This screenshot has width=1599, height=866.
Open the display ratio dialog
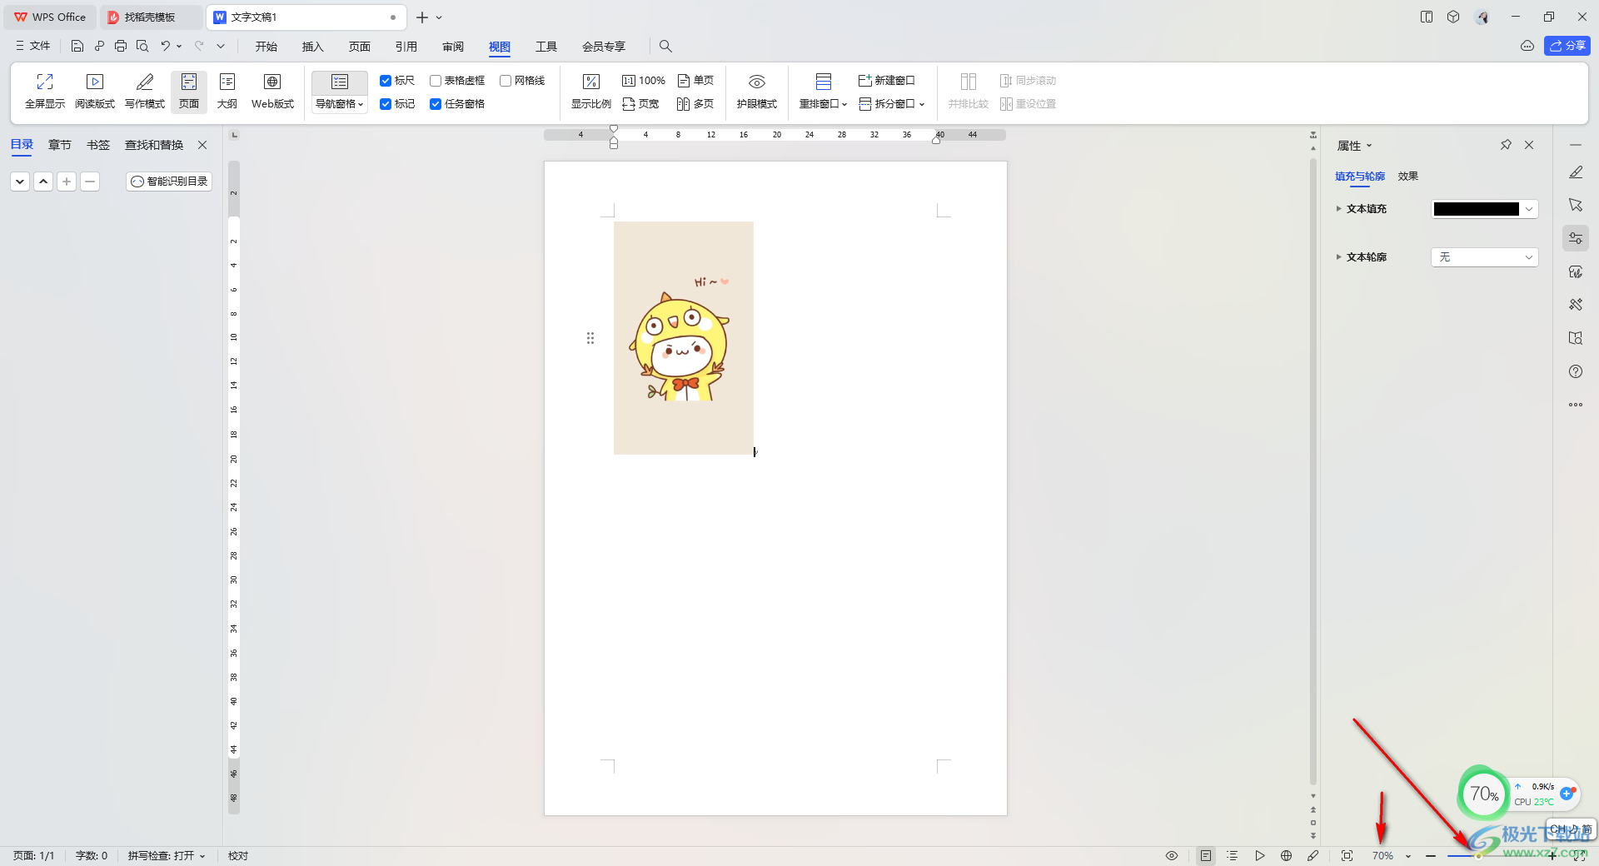pyautogui.click(x=591, y=91)
